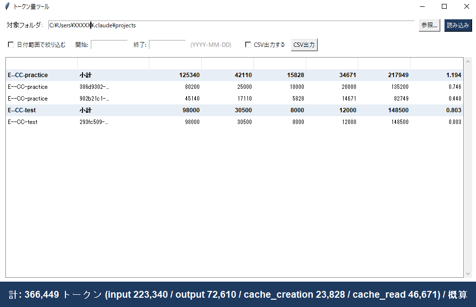
Task: Click the value 5828 in the table
Action: pyautogui.click(x=298, y=99)
